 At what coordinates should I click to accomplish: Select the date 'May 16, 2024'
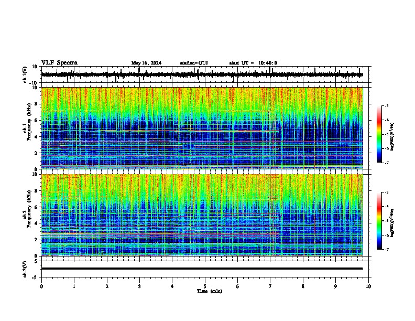pyautogui.click(x=146, y=63)
